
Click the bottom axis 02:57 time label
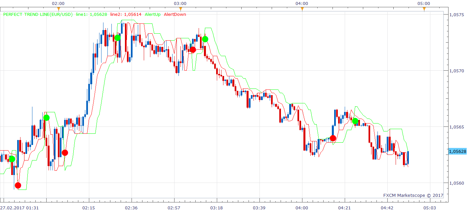pyautogui.click(x=174, y=208)
